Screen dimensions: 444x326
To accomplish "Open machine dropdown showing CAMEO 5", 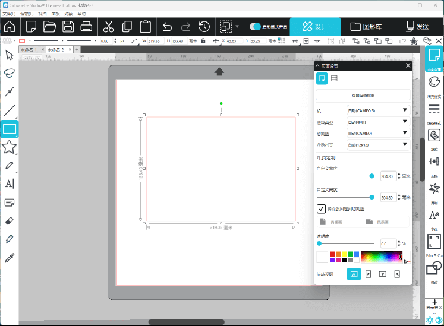I will pos(378,110).
